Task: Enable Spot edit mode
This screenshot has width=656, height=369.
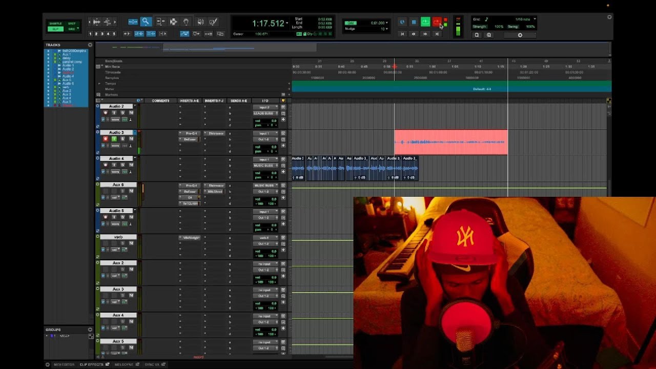Action: click(72, 24)
